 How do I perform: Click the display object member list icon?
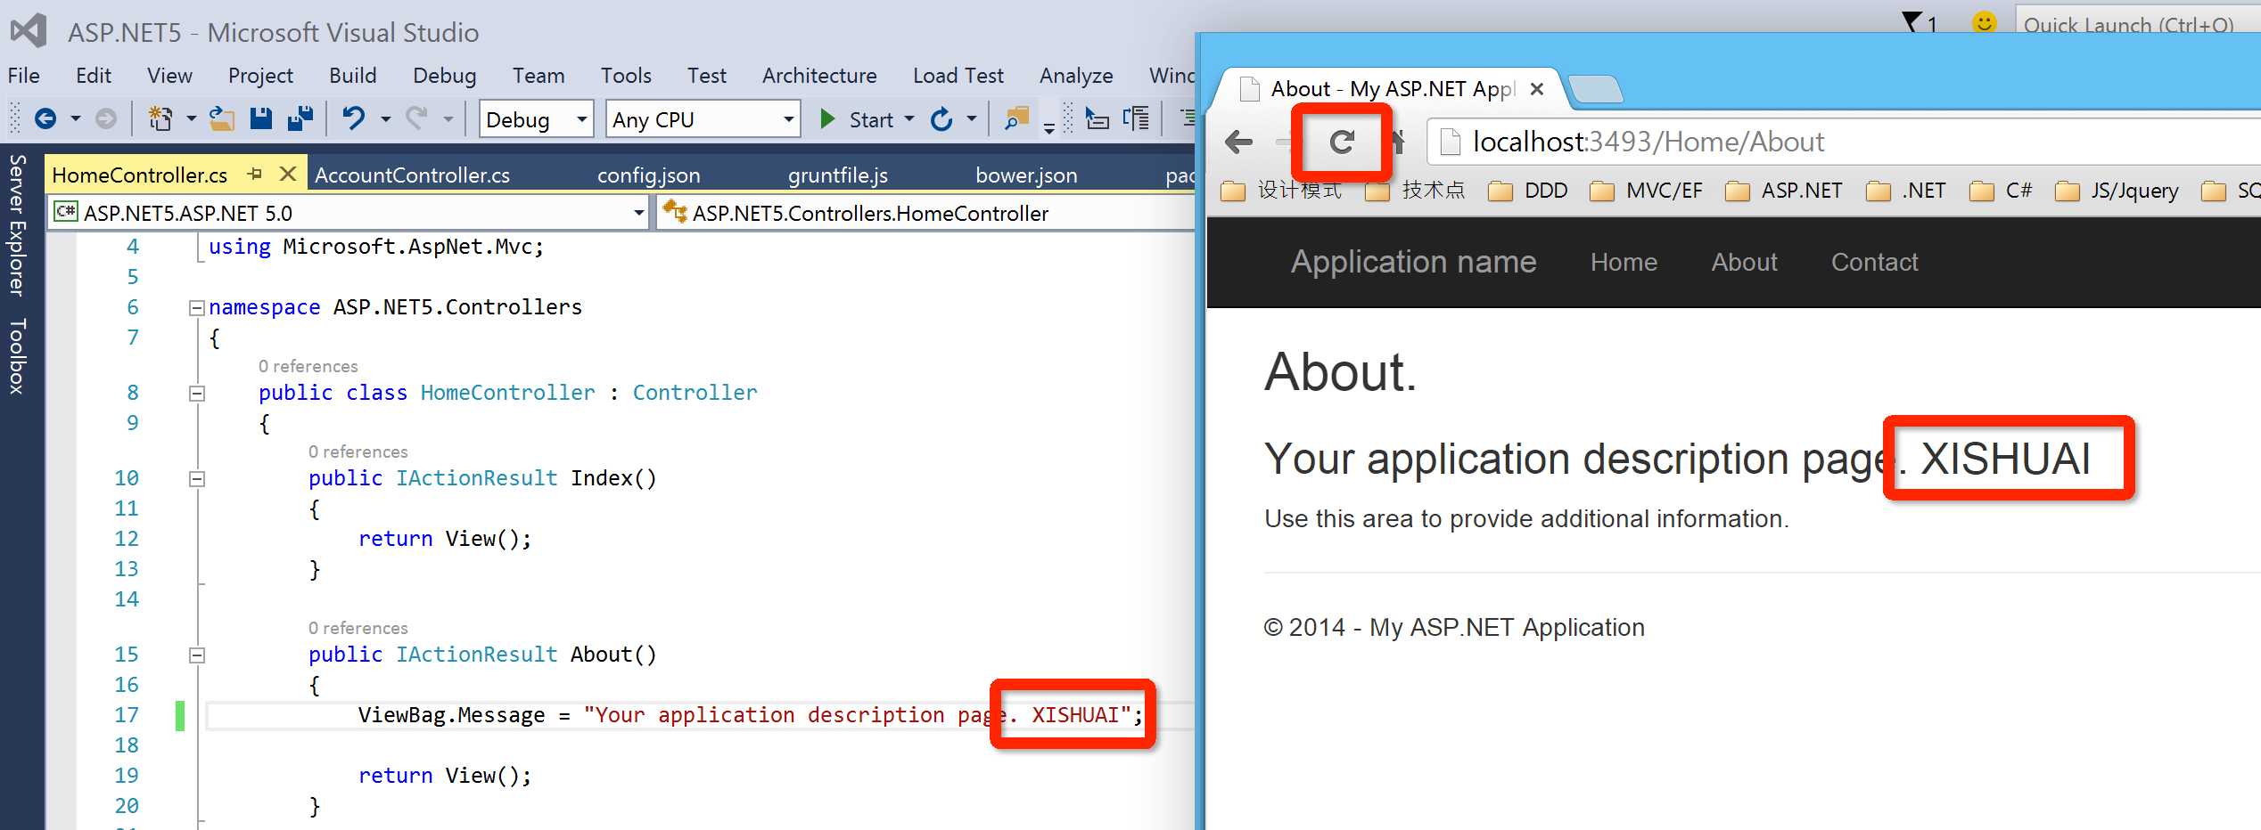1097,118
